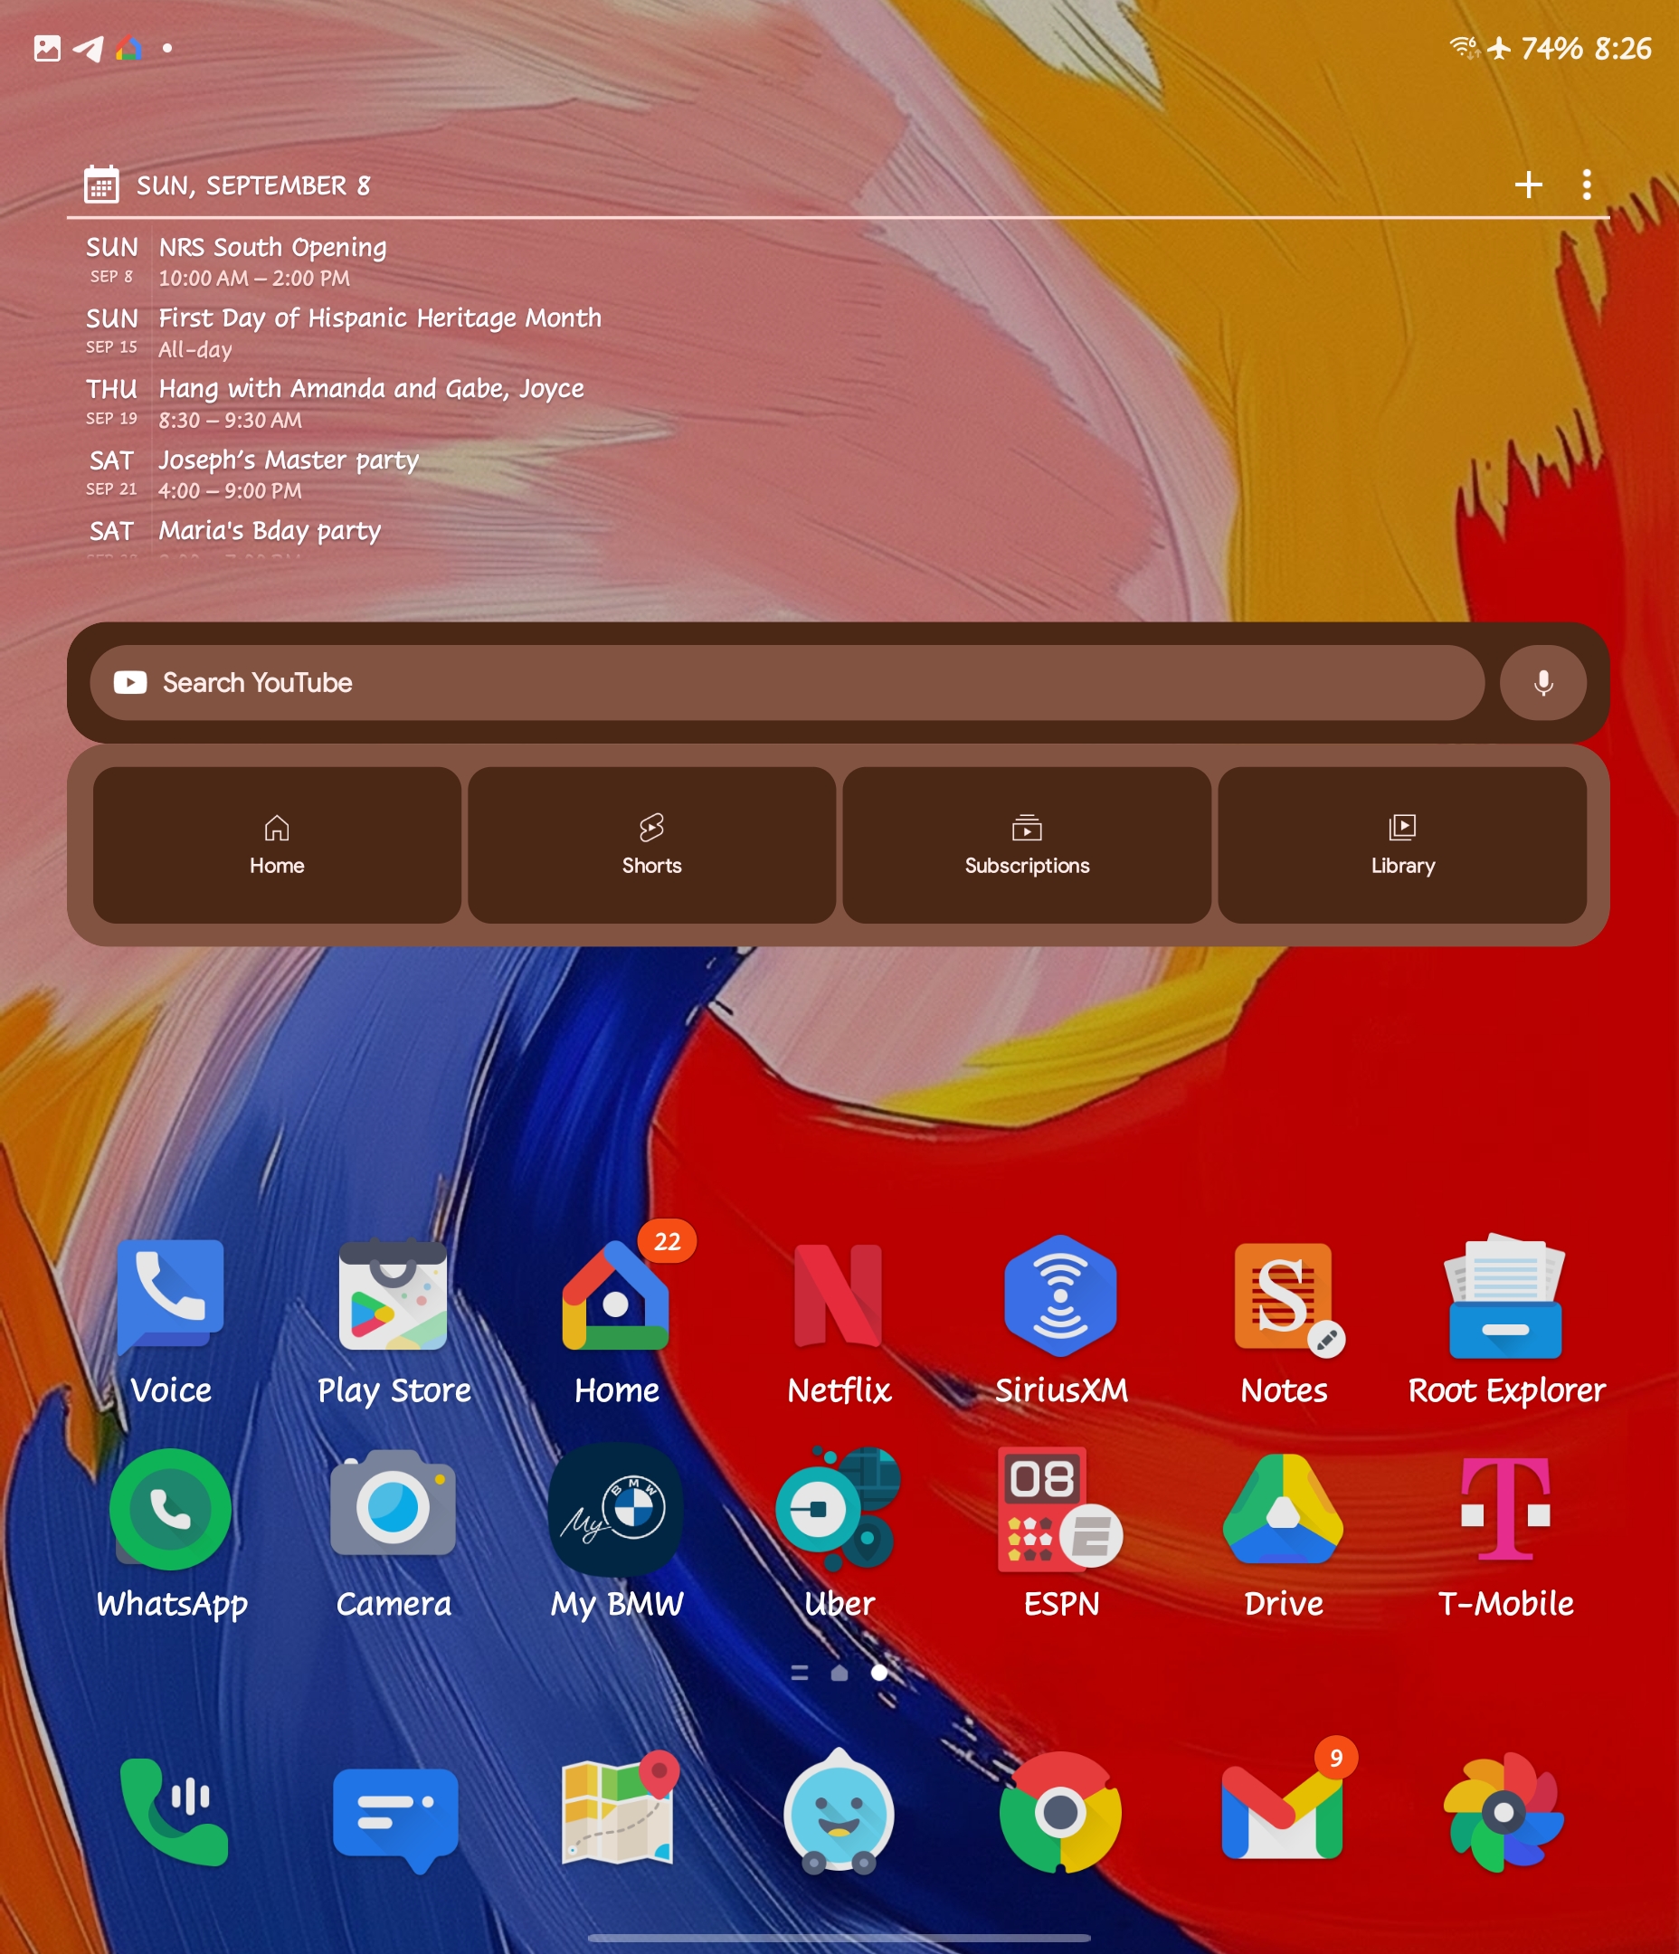Tap the current page white dot indicator

tap(878, 1672)
